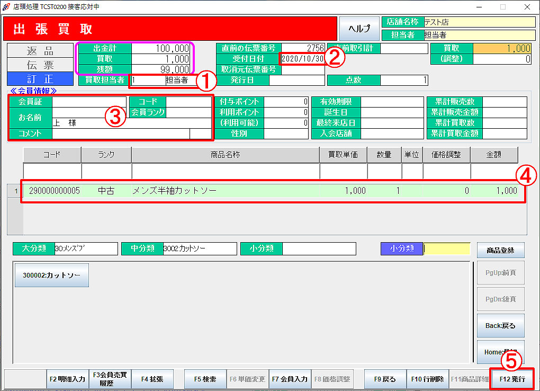Select the 返品 mode button
This screenshot has height=391, width=540.
coord(40,51)
